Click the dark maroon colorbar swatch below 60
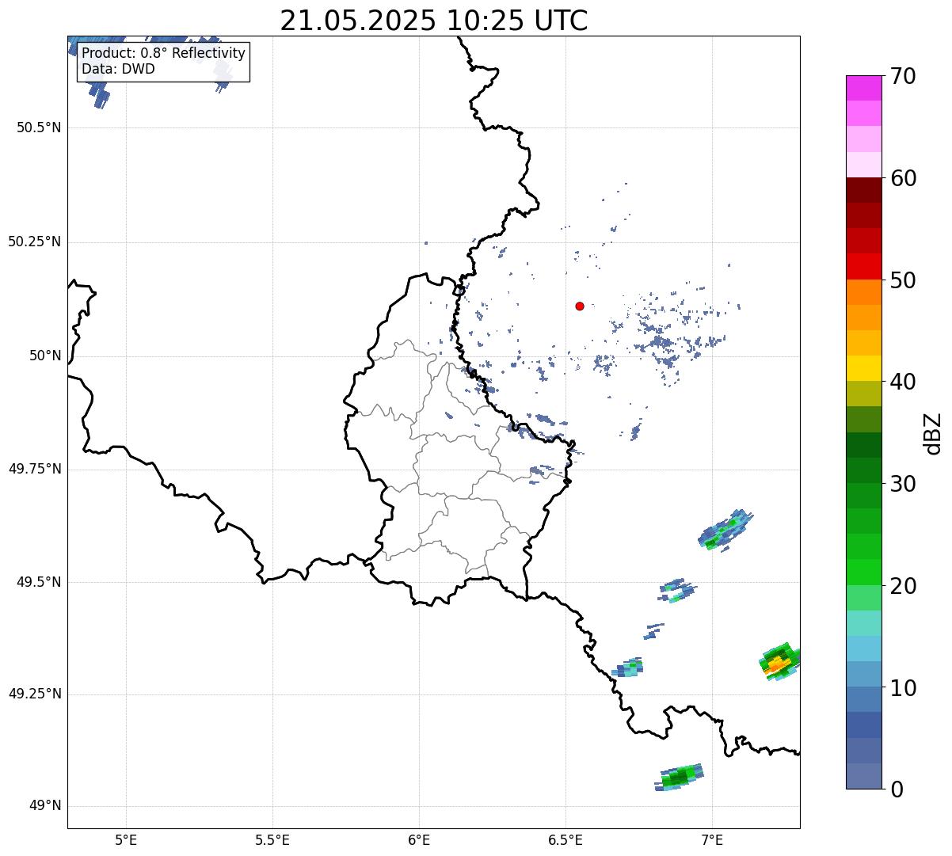Image resolution: width=952 pixels, height=856 pixels. click(863, 190)
